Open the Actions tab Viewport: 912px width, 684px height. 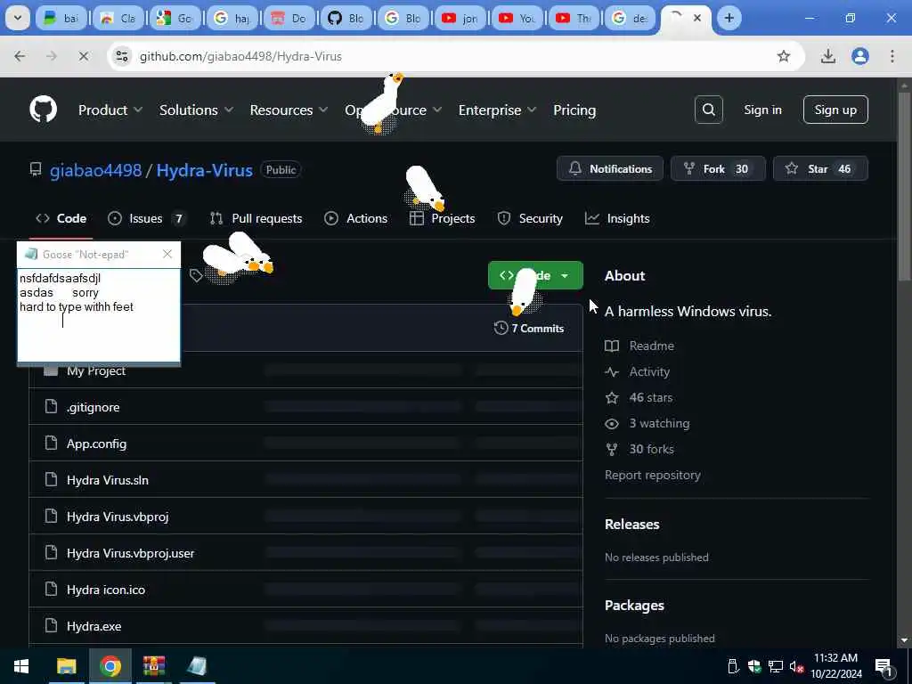pos(356,219)
